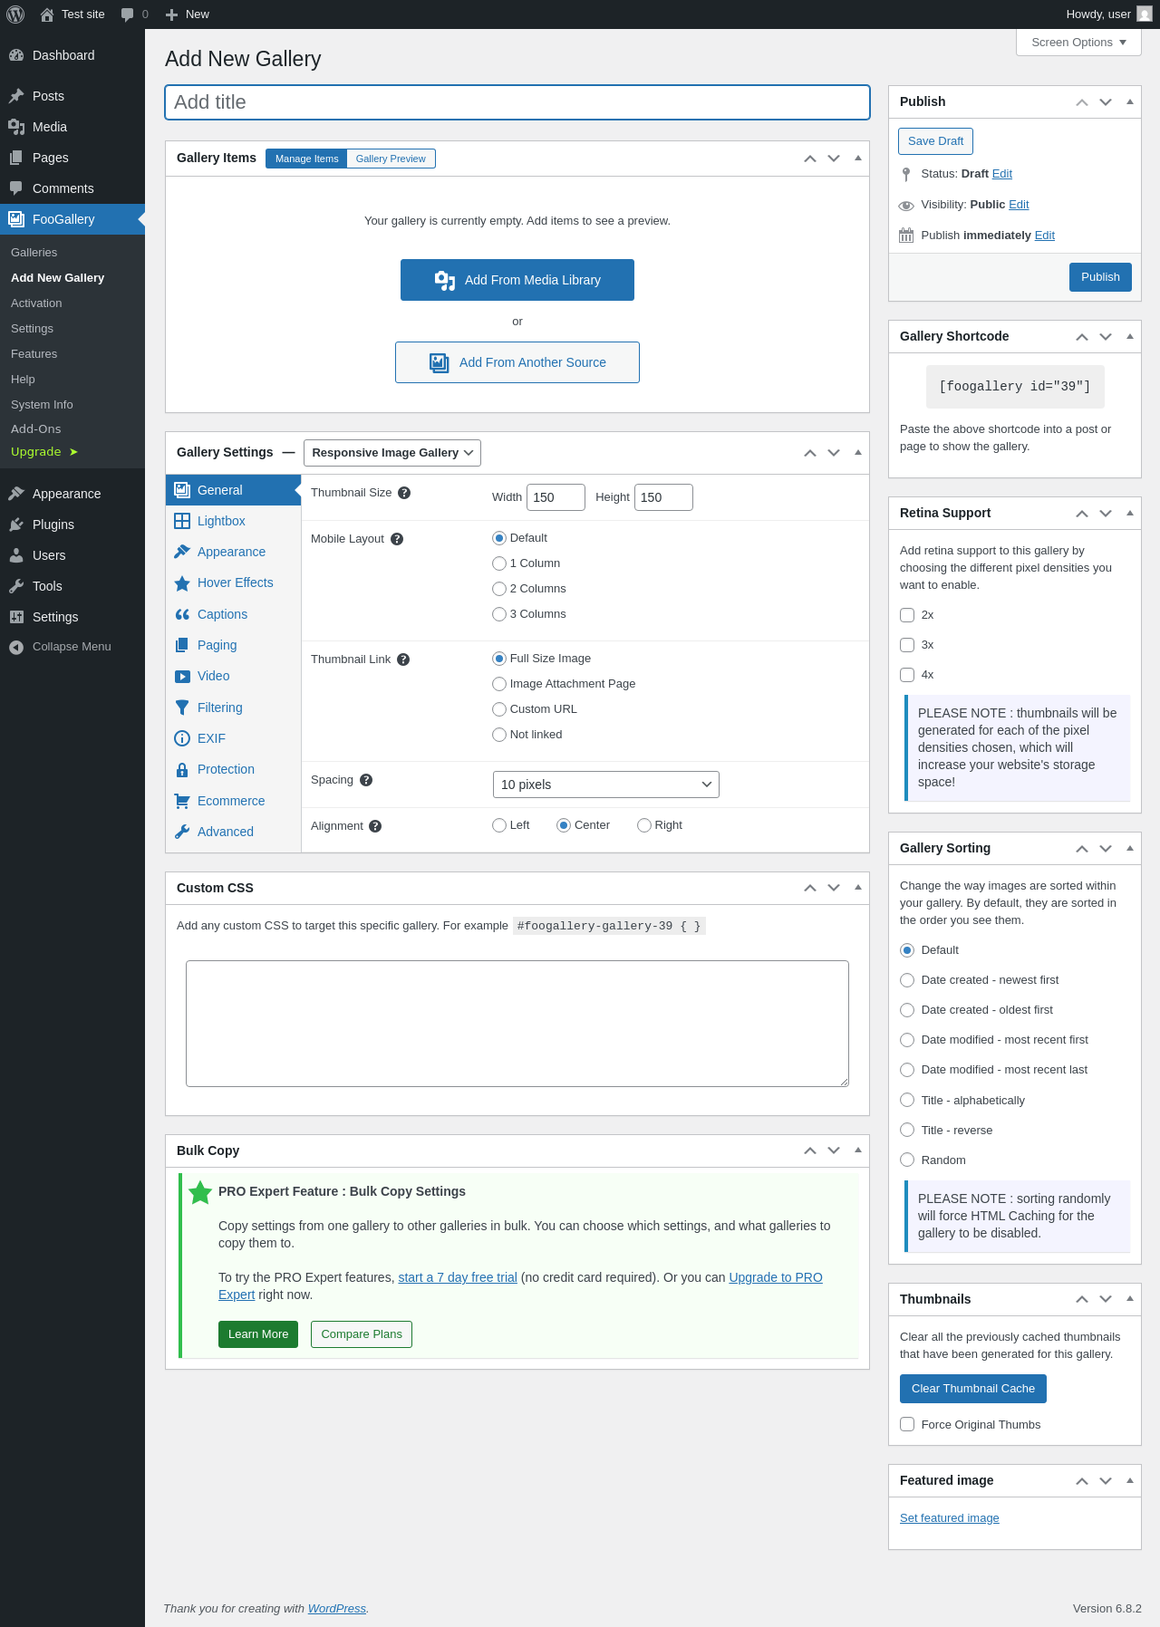Open the Ecommerce settings tab

pos(233,801)
